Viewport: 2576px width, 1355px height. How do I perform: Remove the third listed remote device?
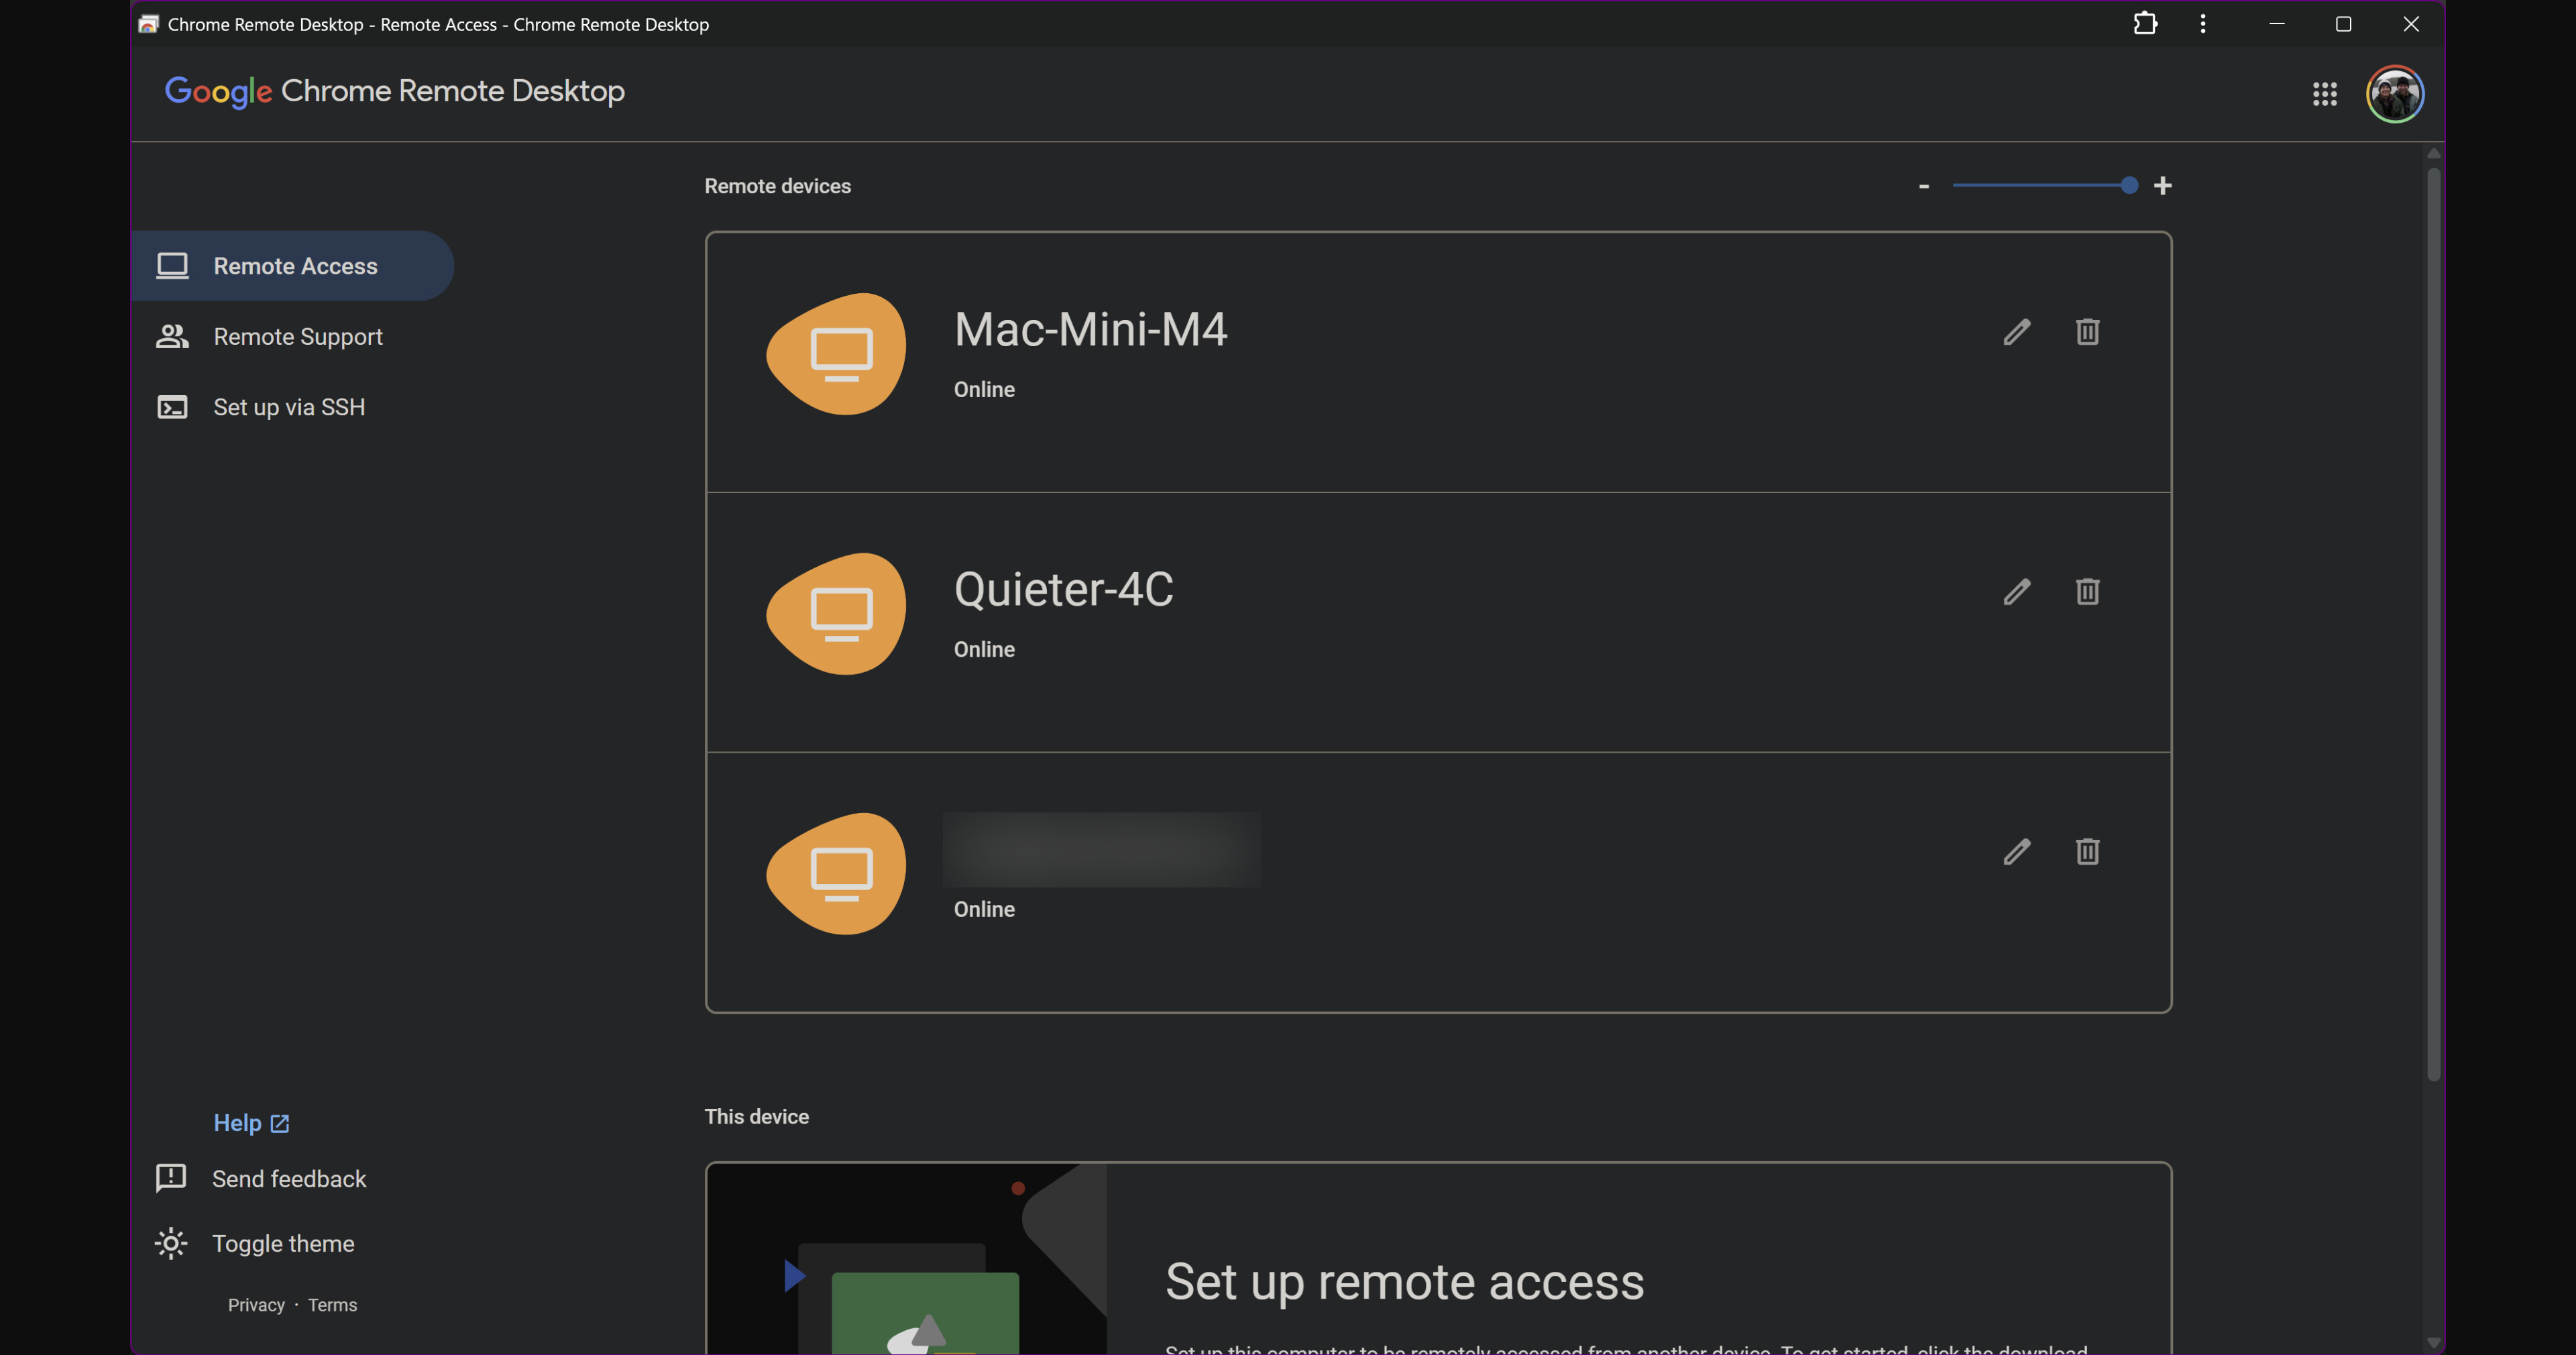pos(2087,852)
